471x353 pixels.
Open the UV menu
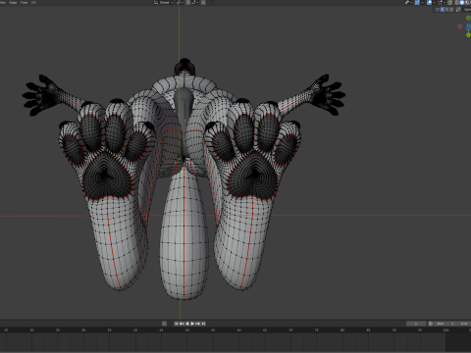pos(33,2)
